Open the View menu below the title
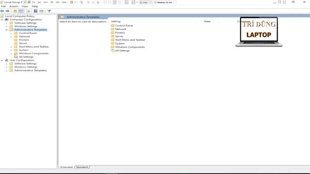 coord(25,6)
